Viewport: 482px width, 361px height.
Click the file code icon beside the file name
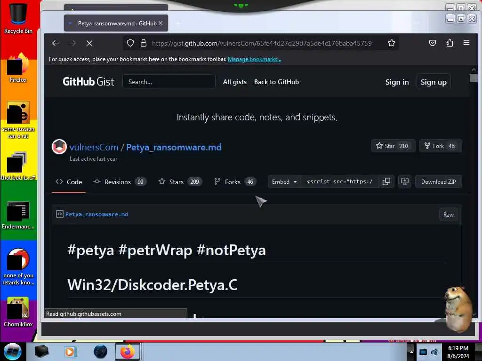click(x=60, y=214)
